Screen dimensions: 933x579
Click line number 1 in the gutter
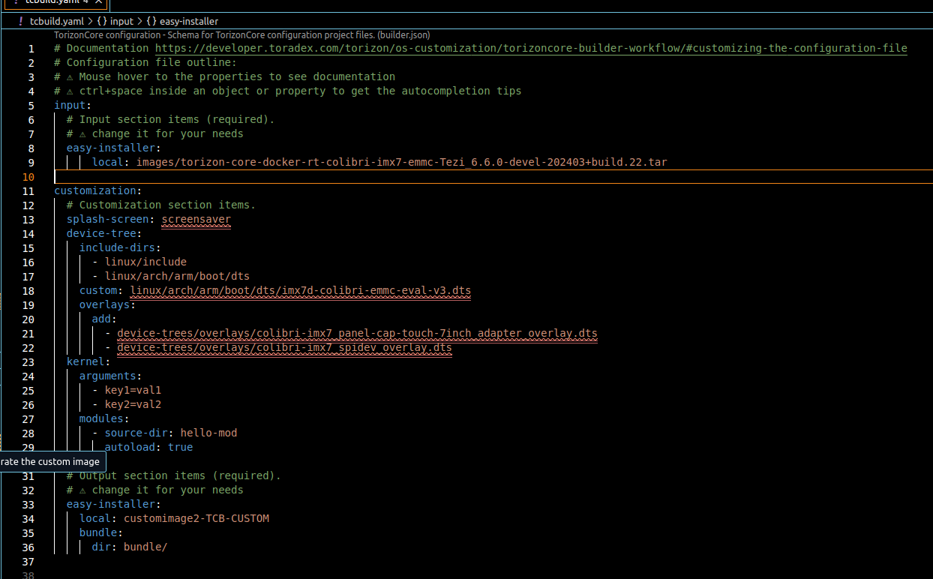tap(31, 49)
